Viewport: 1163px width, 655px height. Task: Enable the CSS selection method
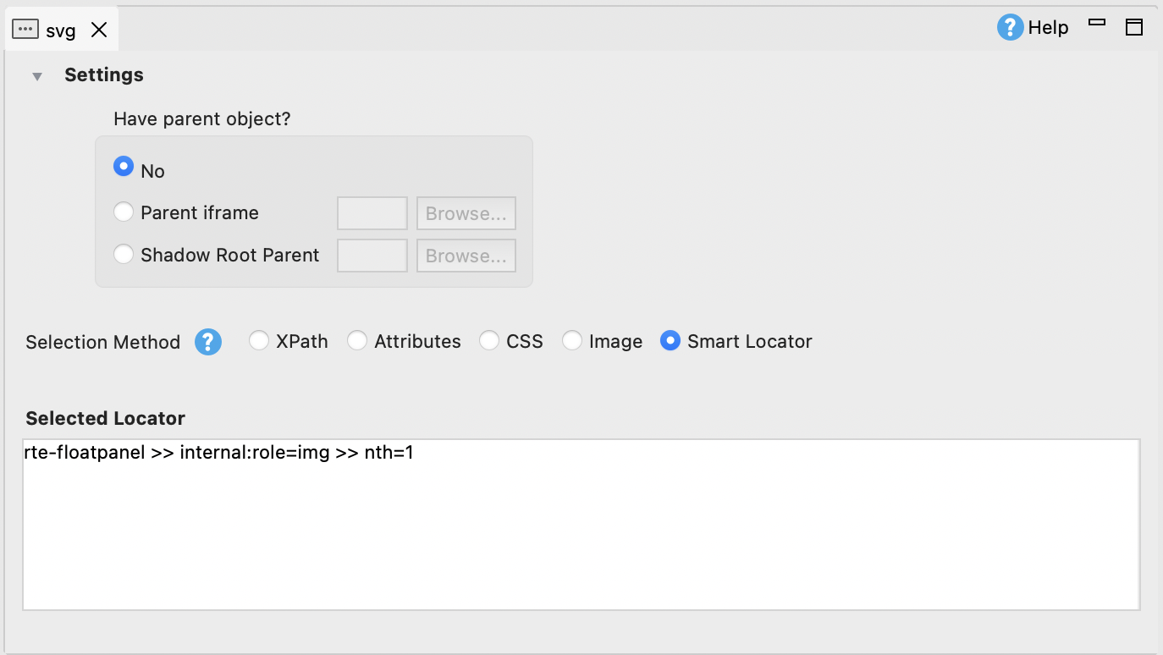pos(490,341)
